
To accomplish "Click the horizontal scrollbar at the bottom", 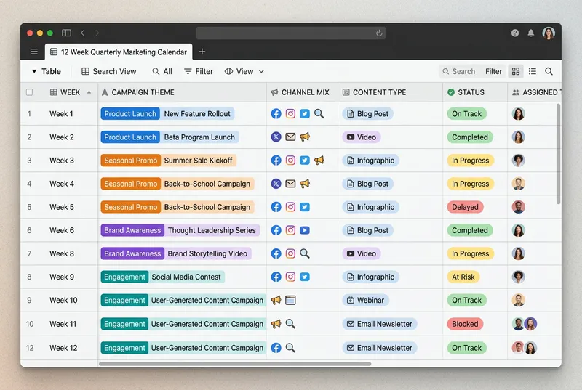I will pyautogui.click(x=234, y=364).
